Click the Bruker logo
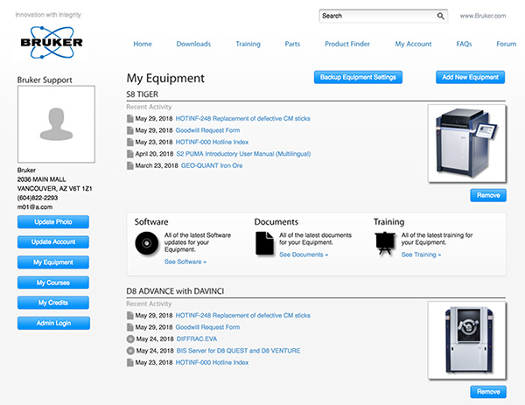The height and width of the screenshot is (405, 525). point(52,43)
